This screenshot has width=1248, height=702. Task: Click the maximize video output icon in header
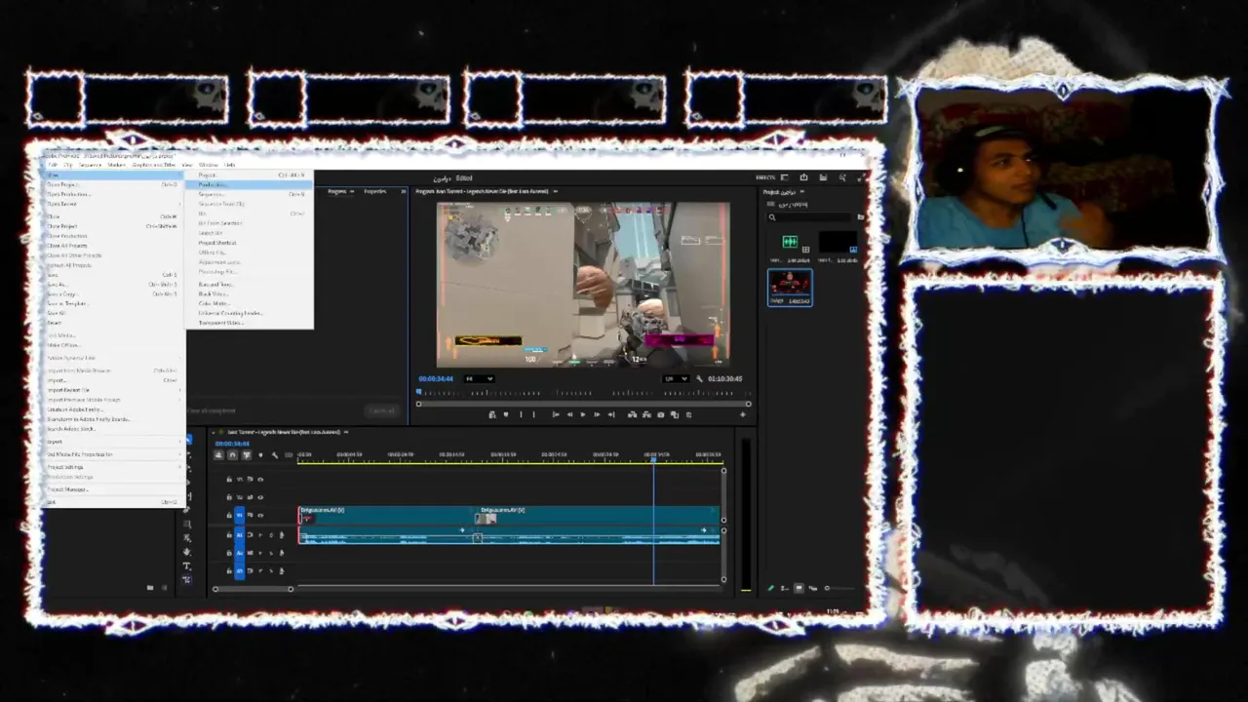861,177
